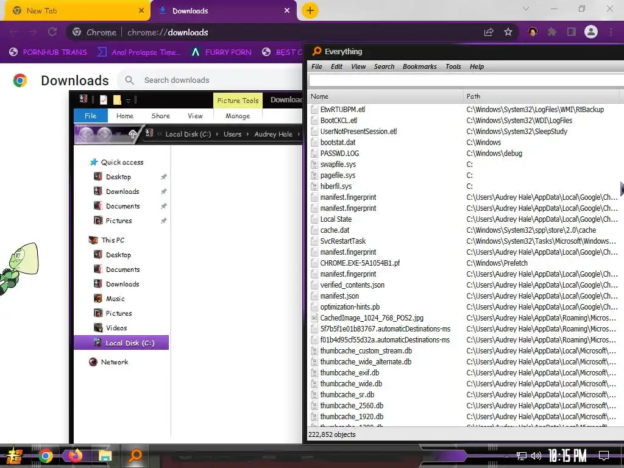Open the Search menu in Everything

(x=384, y=66)
